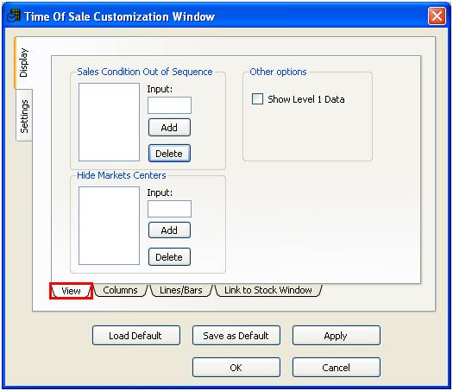Apply the current customization settings
This screenshot has height=391, width=453.
pyautogui.click(x=337, y=336)
